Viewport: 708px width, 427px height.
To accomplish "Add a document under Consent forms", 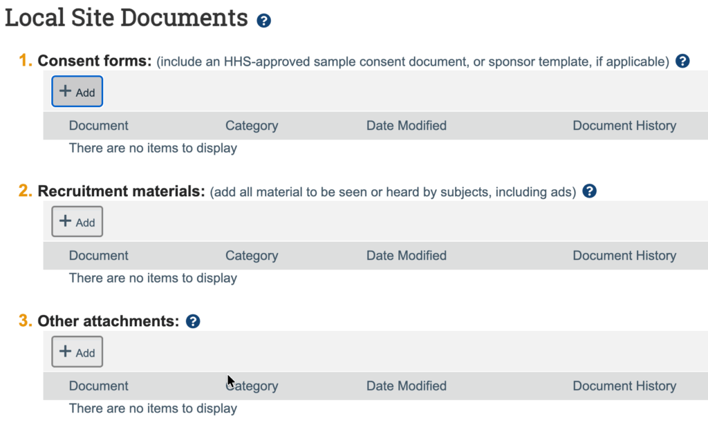I will coord(77,91).
